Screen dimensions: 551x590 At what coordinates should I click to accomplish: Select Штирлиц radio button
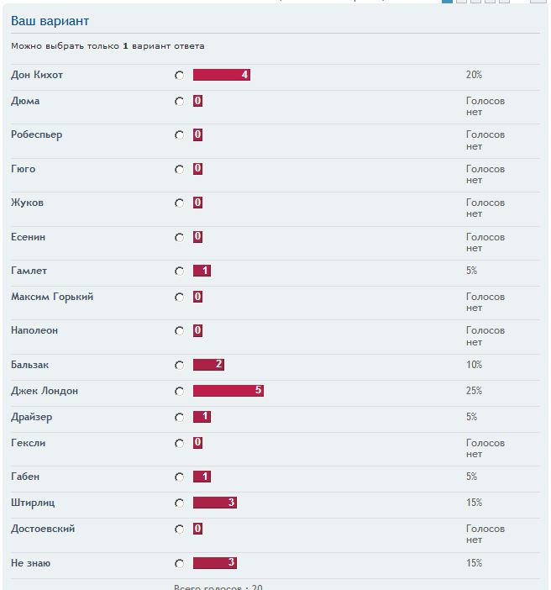[180, 503]
